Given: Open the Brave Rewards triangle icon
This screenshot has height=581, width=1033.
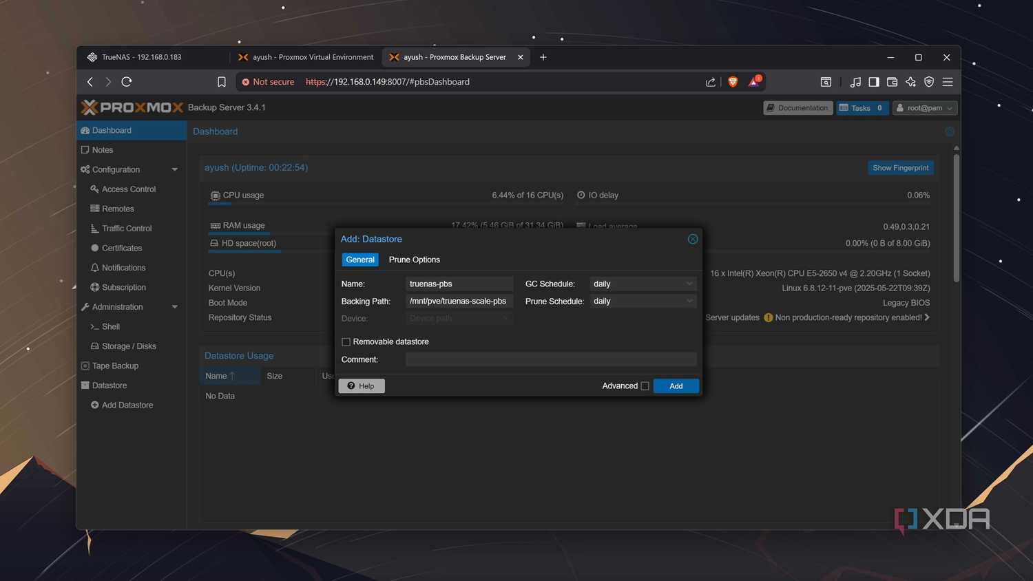Looking at the screenshot, I should [755, 81].
